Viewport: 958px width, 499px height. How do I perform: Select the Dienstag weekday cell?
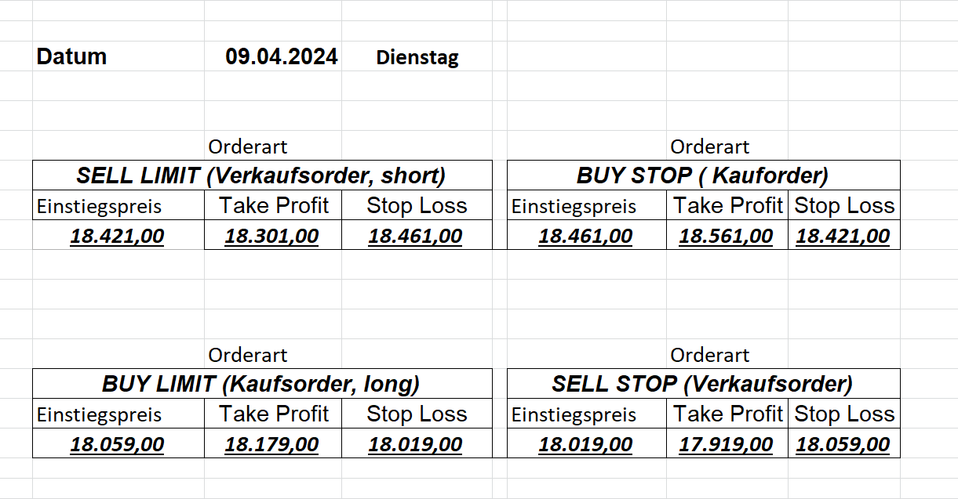pyautogui.click(x=417, y=58)
